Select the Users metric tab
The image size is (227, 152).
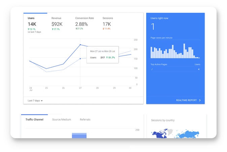point(31,18)
